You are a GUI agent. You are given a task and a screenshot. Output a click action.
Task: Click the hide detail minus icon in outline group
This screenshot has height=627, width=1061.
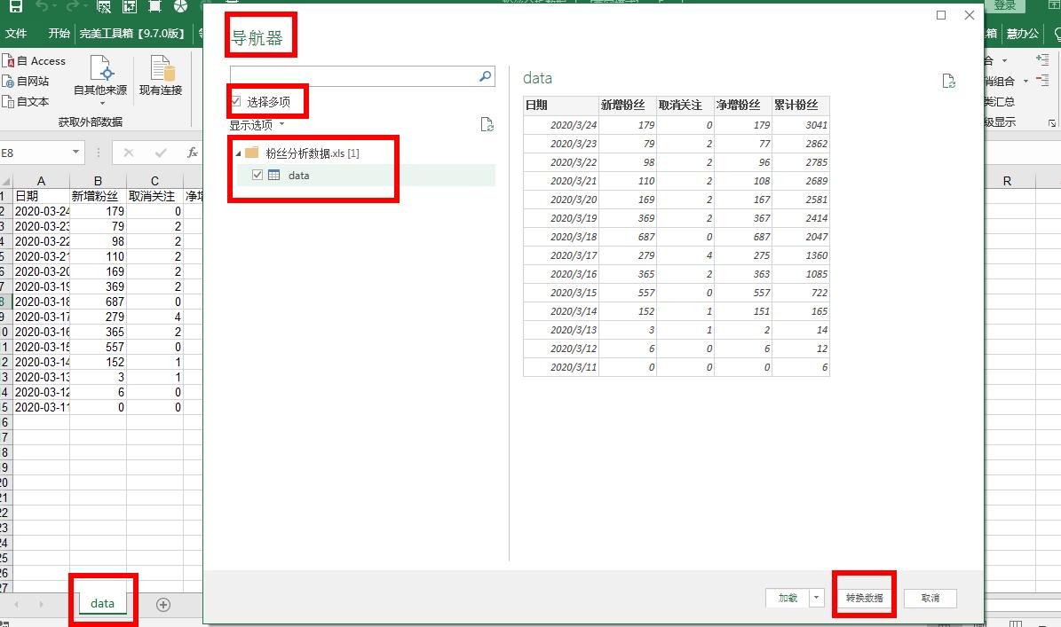tap(1042, 81)
